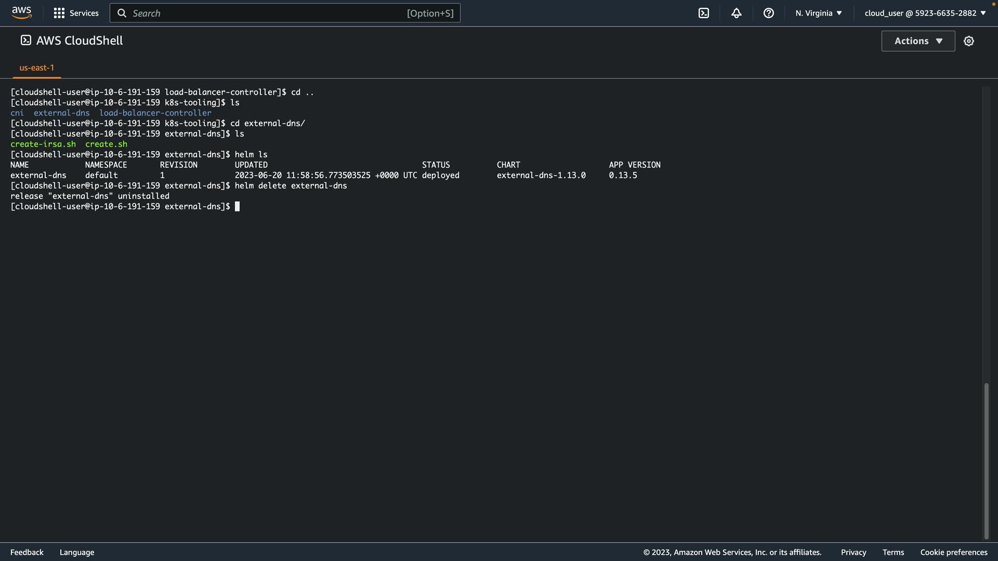Open the Feedback link
Image resolution: width=998 pixels, height=561 pixels.
point(27,552)
